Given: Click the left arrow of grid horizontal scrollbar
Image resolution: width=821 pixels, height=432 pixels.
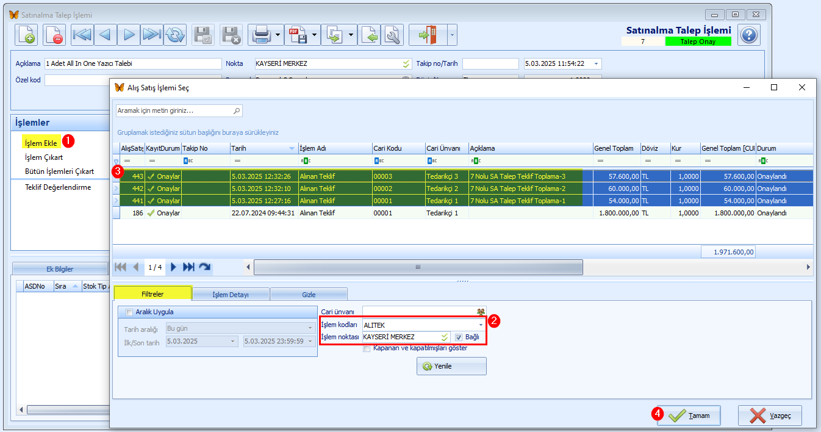Looking at the screenshot, I should click(x=248, y=267).
